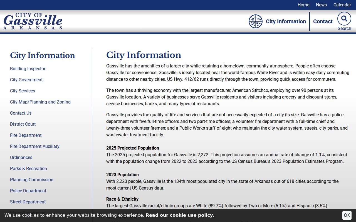This screenshot has width=356, height=222.
Task: Open Contact main nav item
Action: pyautogui.click(x=323, y=21)
